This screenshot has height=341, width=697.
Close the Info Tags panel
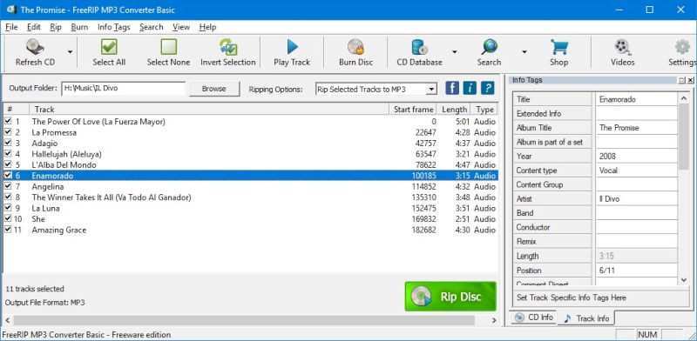pyautogui.click(x=690, y=80)
